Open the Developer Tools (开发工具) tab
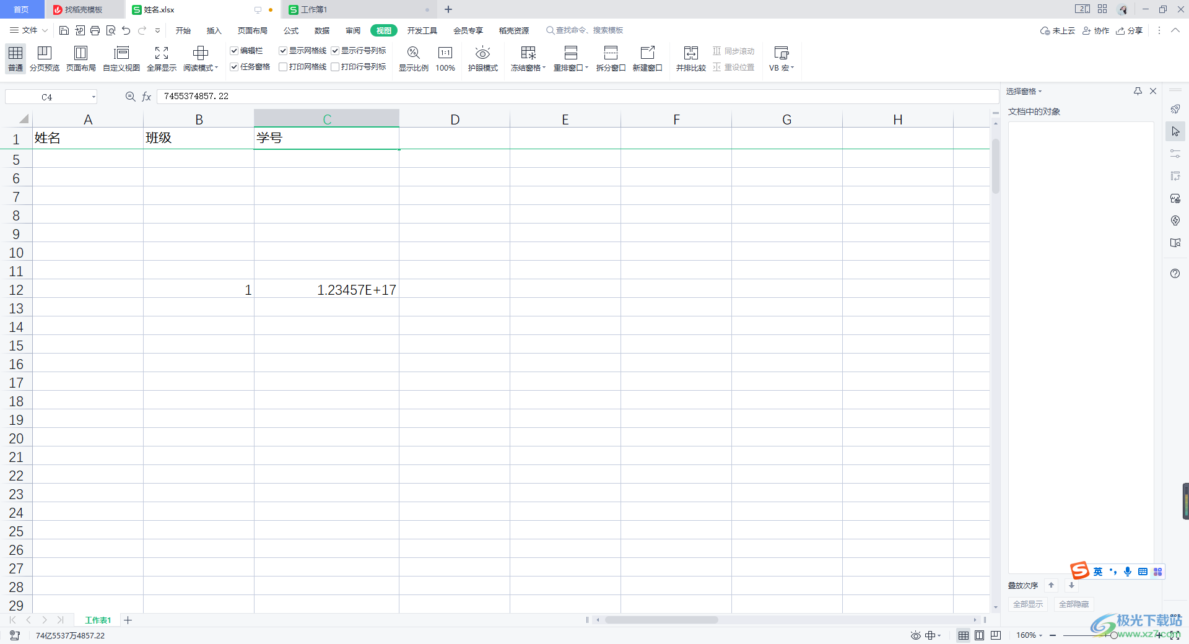 [x=422, y=30]
